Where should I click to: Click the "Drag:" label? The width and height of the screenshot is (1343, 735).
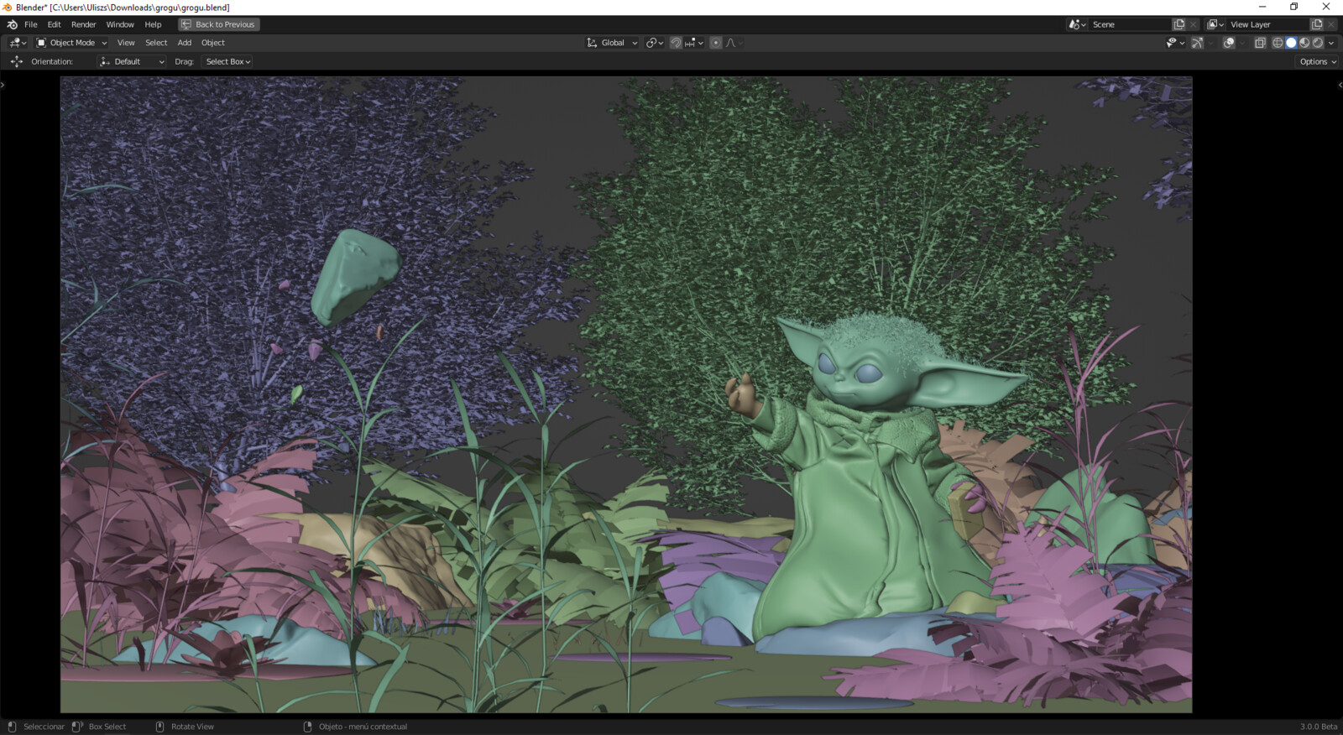[184, 61]
